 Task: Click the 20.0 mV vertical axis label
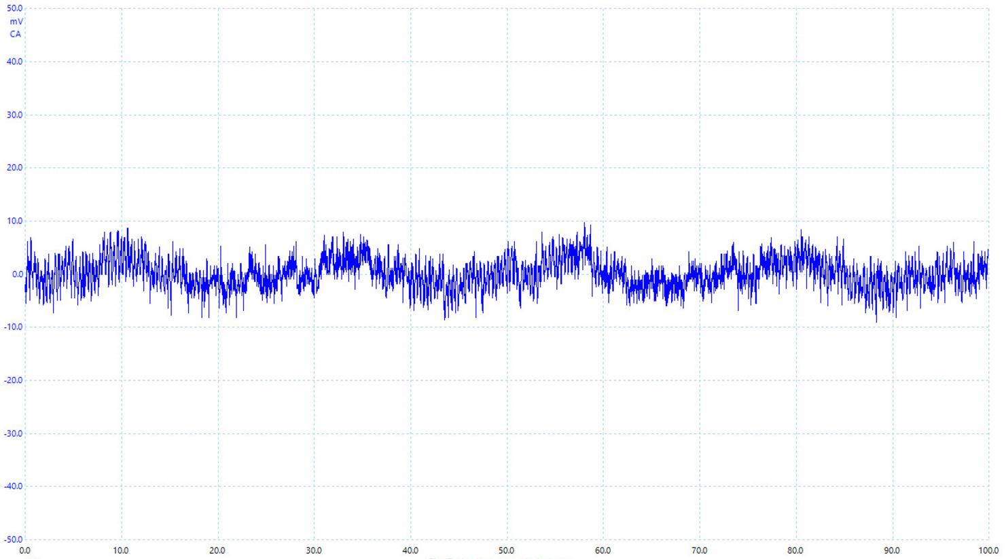(x=14, y=168)
